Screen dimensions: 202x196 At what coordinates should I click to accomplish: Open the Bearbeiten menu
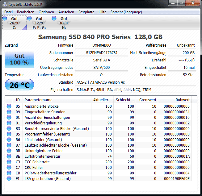pyautogui.click(x=26, y=12)
